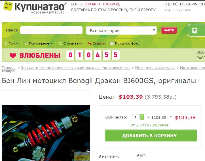This screenshot has height=161, width=205.
Task: Click the percent icon for Скидки
Action: point(89,44)
